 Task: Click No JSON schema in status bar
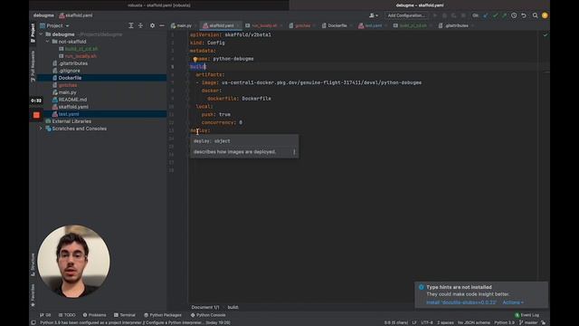[x=473, y=322]
